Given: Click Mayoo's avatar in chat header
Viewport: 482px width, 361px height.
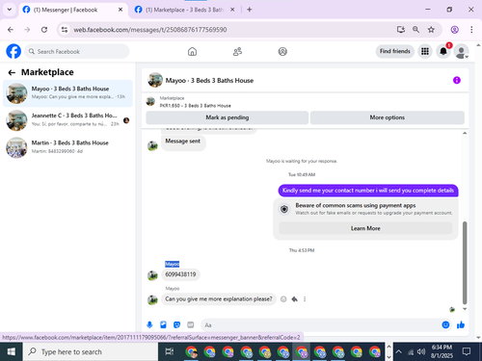Looking at the screenshot, I should 155,80.
